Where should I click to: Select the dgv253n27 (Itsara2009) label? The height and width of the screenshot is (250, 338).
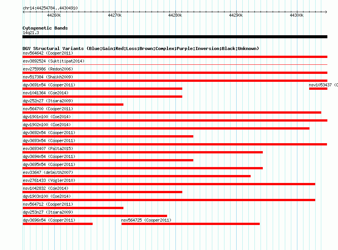(x=48, y=212)
